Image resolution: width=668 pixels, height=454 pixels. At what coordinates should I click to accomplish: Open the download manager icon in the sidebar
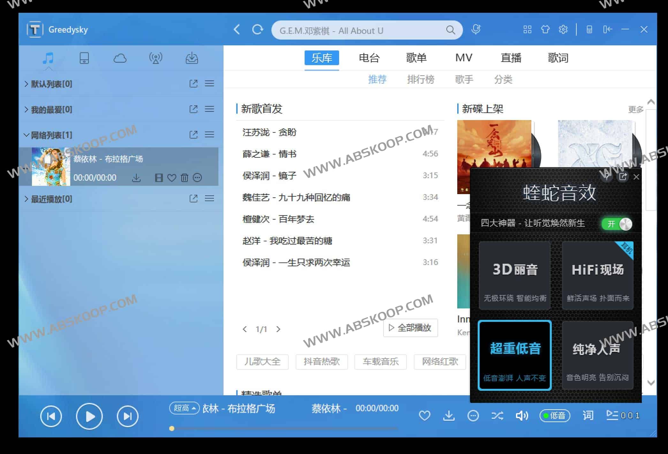pos(192,58)
